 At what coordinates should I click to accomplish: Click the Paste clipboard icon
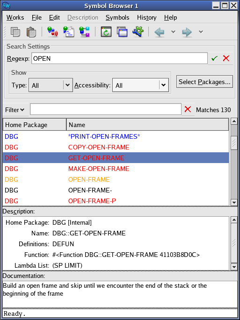31,32
